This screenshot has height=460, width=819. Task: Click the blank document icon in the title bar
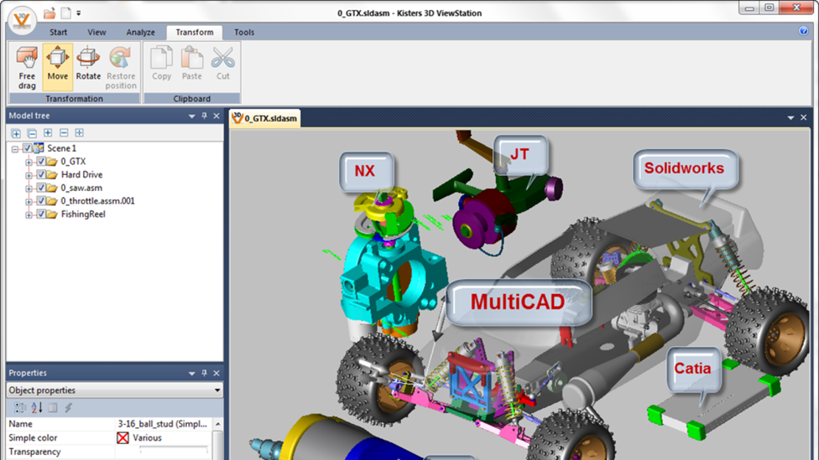coord(65,13)
